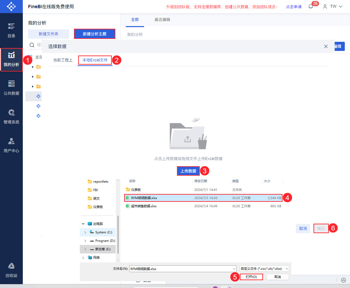Screen dimensions: 350x288
Task: Click the RFM明细数据 Excel file icon
Action: pos(127,198)
